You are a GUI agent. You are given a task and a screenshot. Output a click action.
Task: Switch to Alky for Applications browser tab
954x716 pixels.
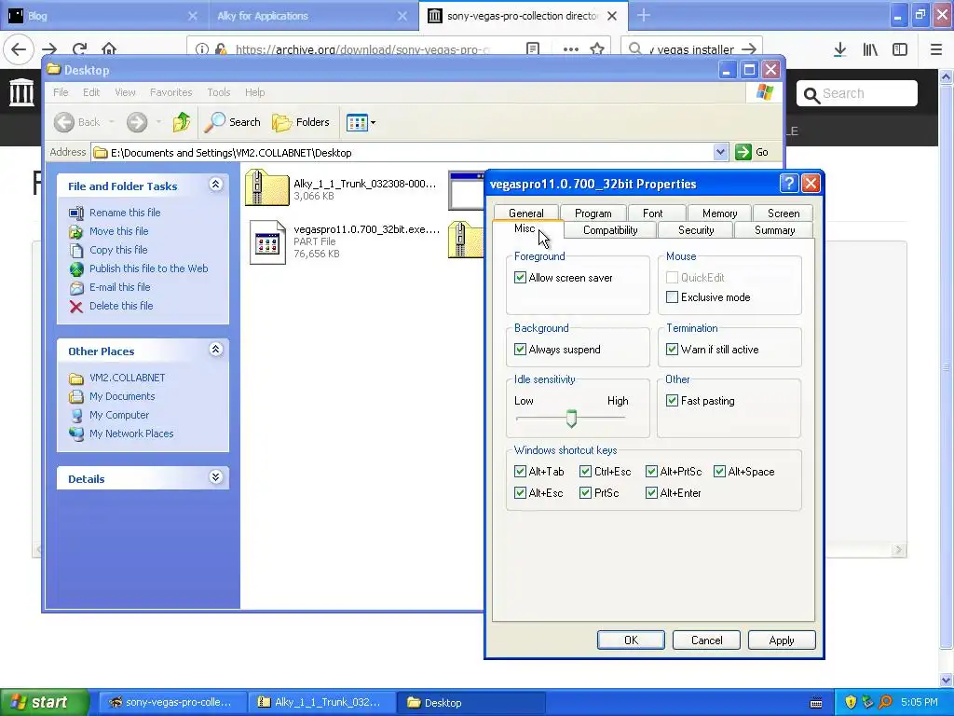click(313, 16)
